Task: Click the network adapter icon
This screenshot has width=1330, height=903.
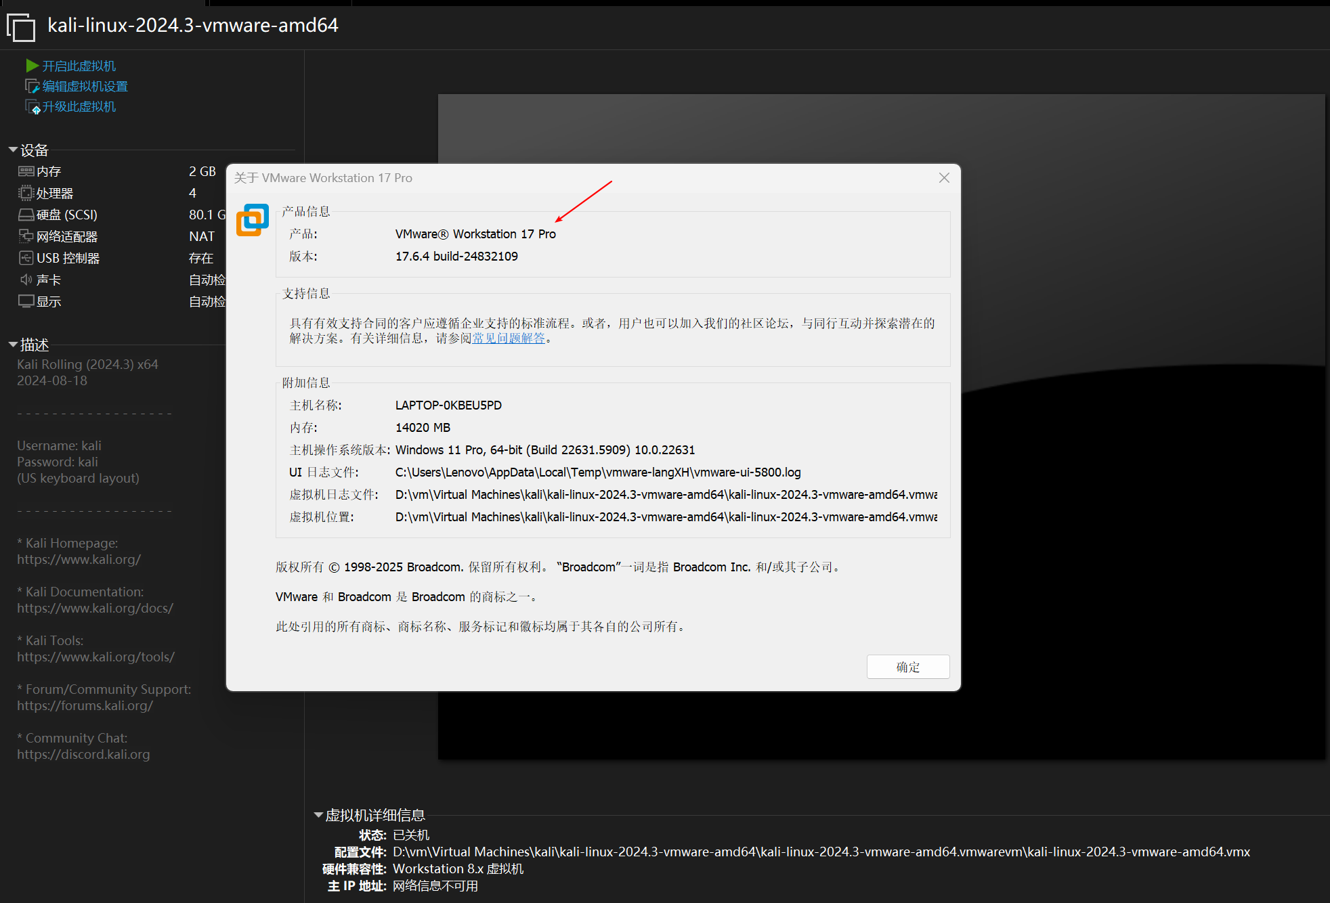Action: tap(26, 236)
